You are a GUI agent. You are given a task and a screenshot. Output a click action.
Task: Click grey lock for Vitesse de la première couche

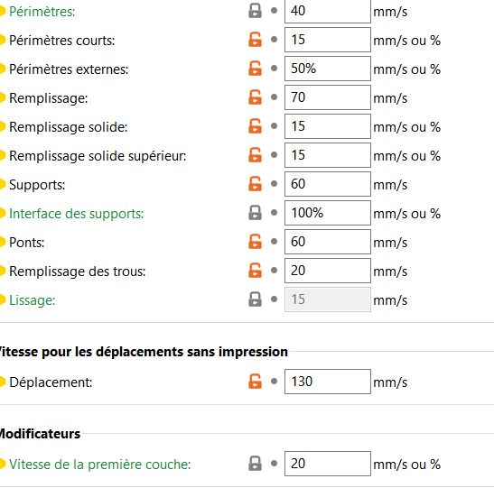pyautogui.click(x=255, y=464)
